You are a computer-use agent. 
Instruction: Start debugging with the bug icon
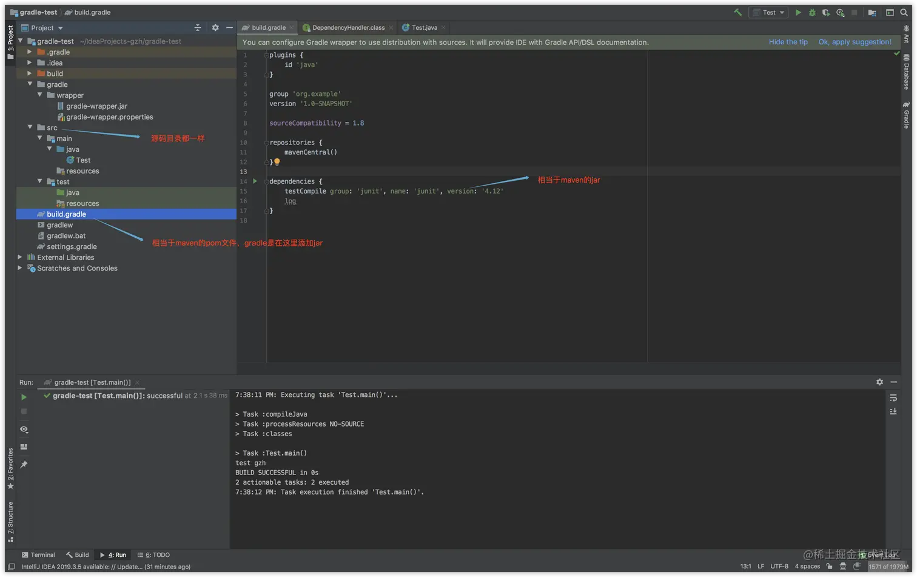pos(812,12)
